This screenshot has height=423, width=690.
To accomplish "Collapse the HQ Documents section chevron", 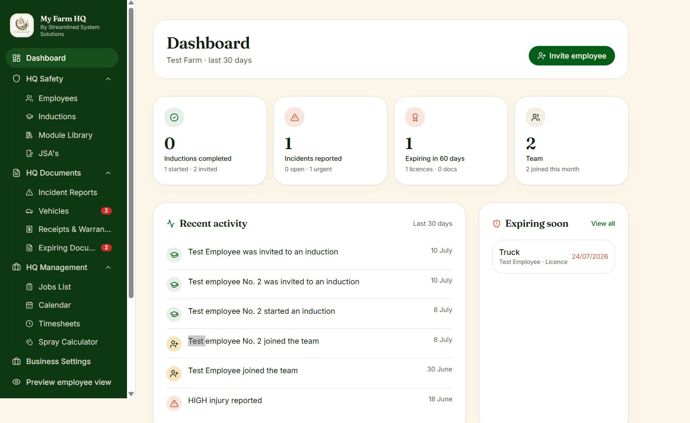I will [x=108, y=173].
